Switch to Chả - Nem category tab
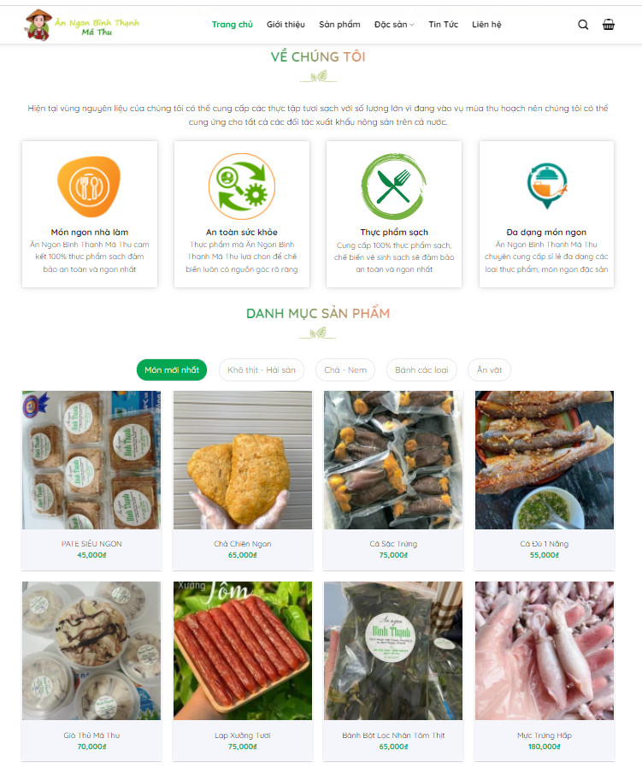The width and height of the screenshot is (642, 768). 345,369
